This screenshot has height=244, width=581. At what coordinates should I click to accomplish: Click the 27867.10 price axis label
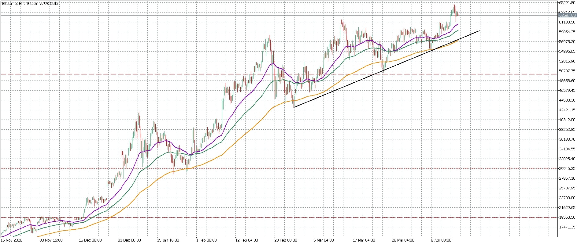567,178
